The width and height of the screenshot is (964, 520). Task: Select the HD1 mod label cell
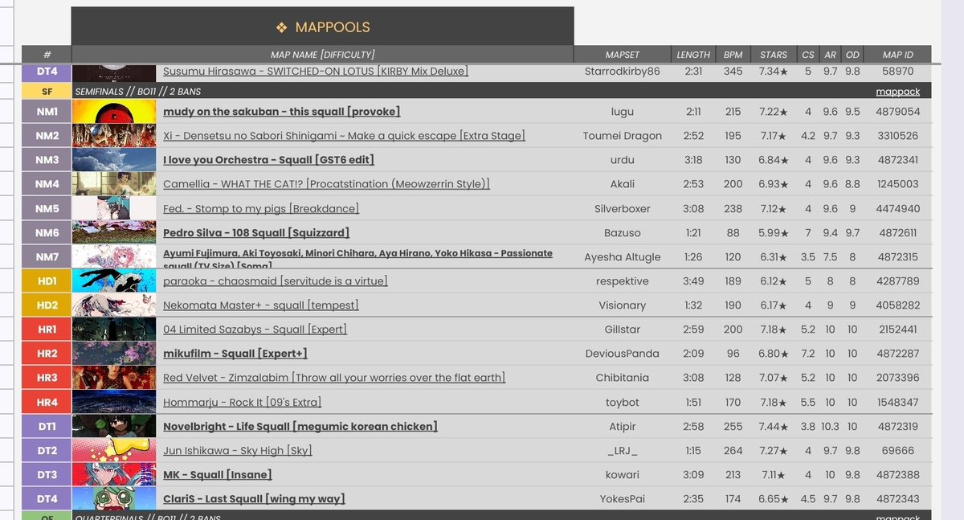[x=47, y=281]
